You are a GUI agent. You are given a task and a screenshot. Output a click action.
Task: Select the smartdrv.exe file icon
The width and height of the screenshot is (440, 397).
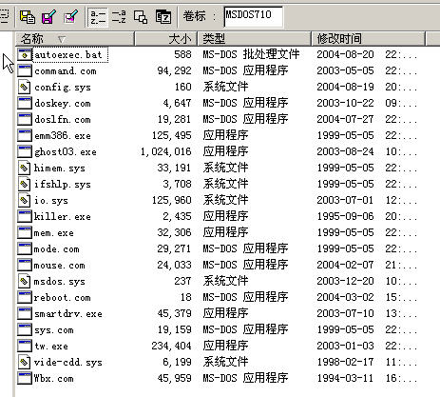coord(25,313)
